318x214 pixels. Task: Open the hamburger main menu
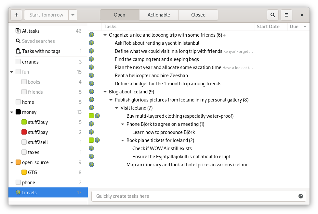286,15
